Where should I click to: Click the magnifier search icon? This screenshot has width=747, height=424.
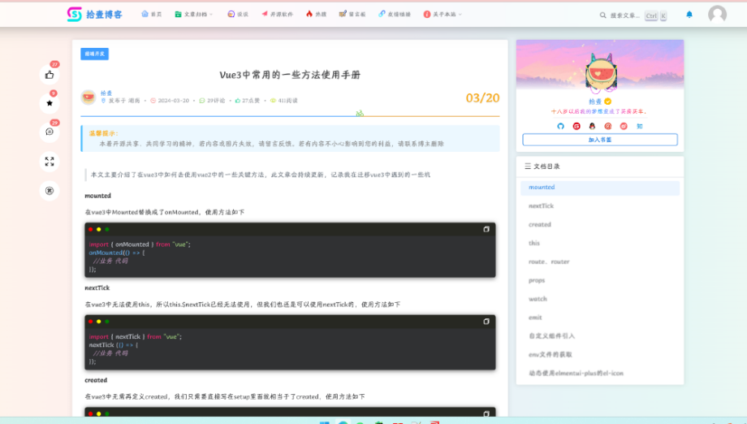tap(602, 15)
